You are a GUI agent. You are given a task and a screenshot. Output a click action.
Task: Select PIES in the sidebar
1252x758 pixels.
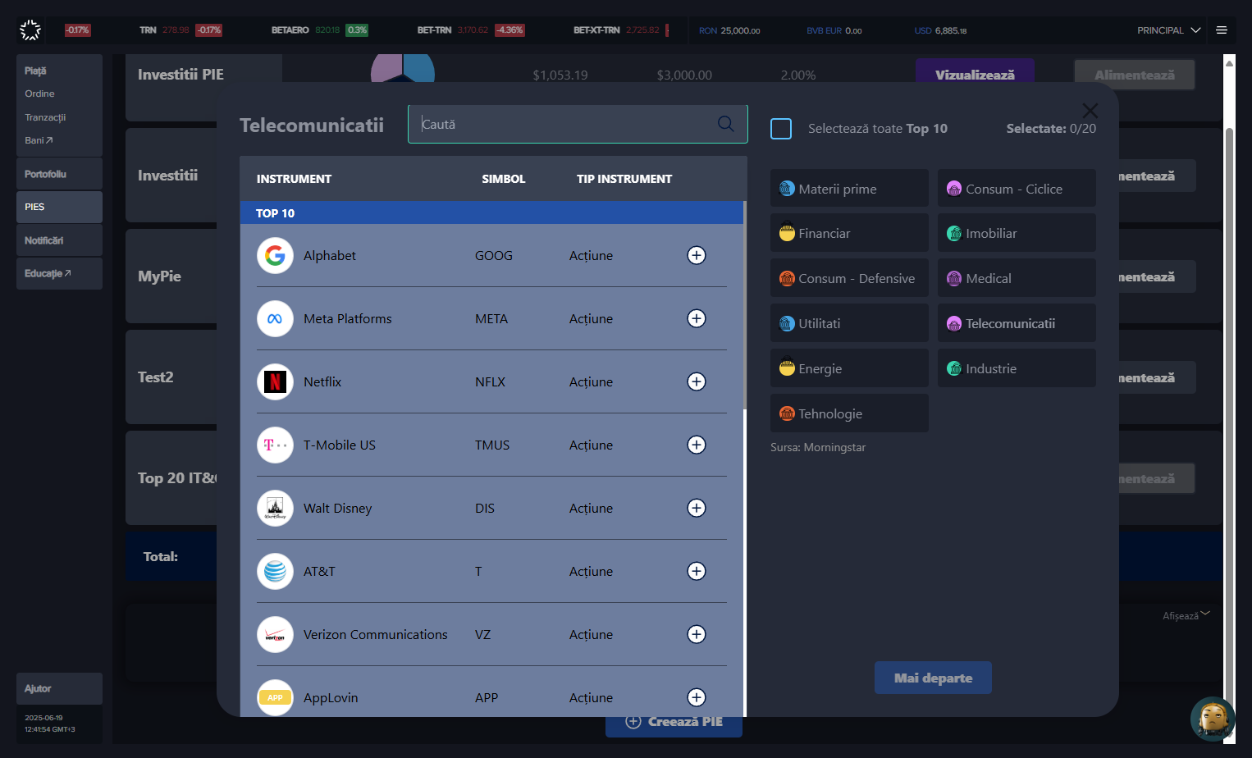coord(59,207)
